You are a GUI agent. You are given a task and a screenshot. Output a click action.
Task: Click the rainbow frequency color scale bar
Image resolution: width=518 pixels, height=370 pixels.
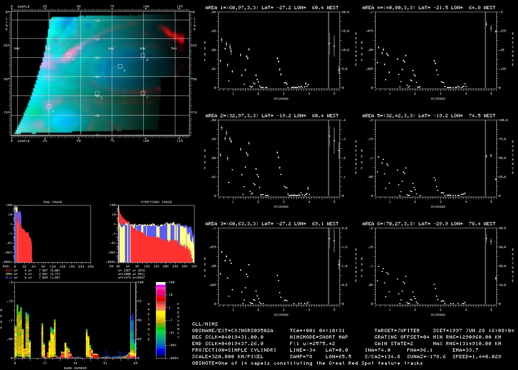(x=161, y=320)
